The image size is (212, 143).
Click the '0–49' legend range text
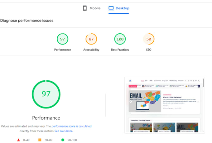[x=26, y=140]
